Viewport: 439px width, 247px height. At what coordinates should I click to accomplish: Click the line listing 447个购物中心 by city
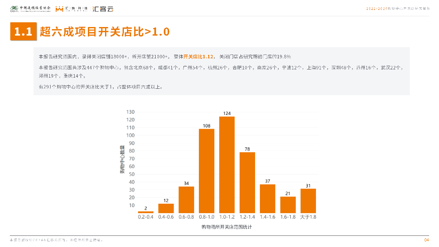pyautogui.click(x=221, y=67)
